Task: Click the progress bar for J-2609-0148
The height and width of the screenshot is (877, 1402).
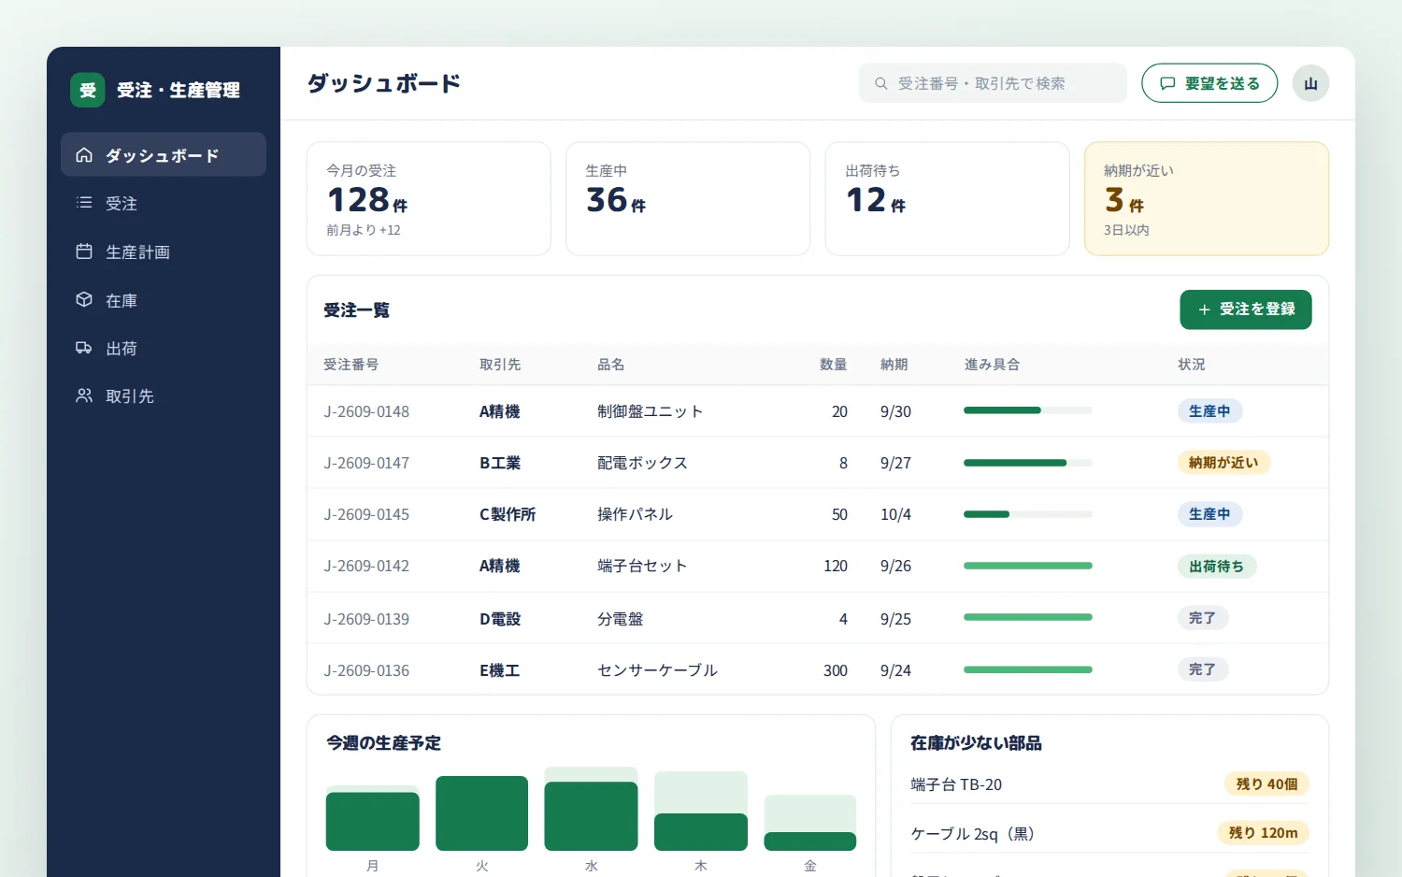Action: pos(1028,410)
